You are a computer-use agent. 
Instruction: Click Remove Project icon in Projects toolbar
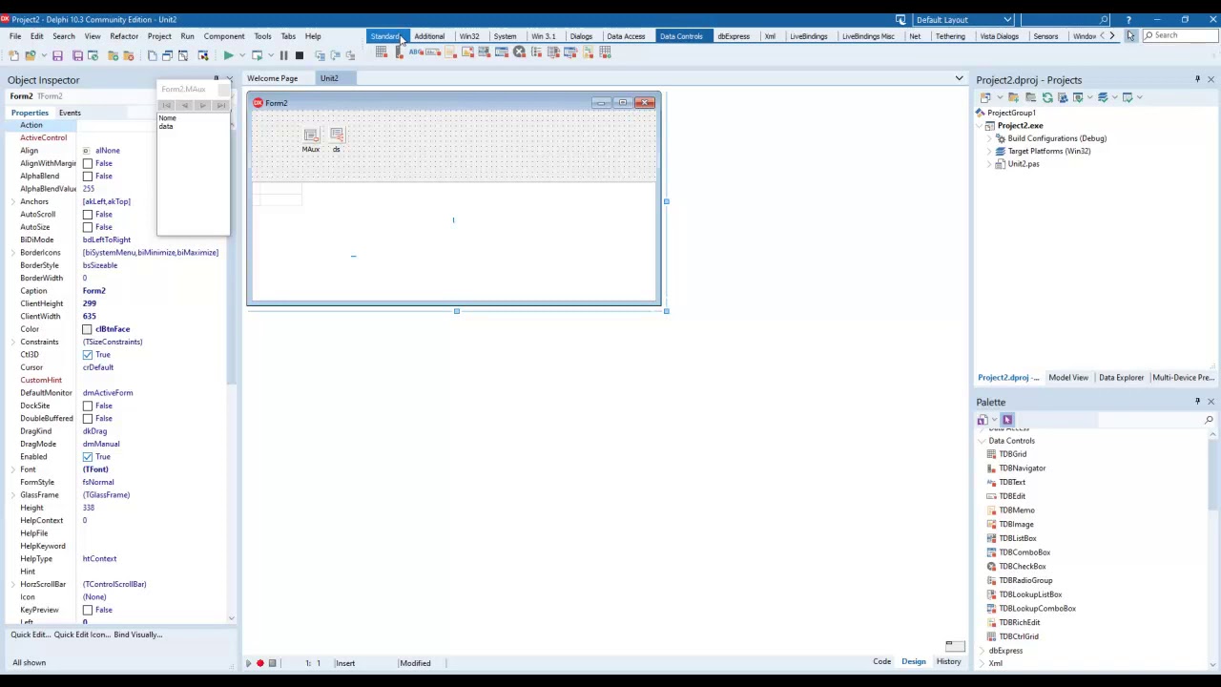[x=1030, y=97]
